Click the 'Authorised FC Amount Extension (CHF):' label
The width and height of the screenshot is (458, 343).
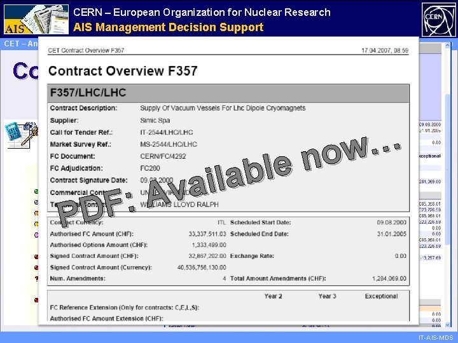tap(107, 318)
